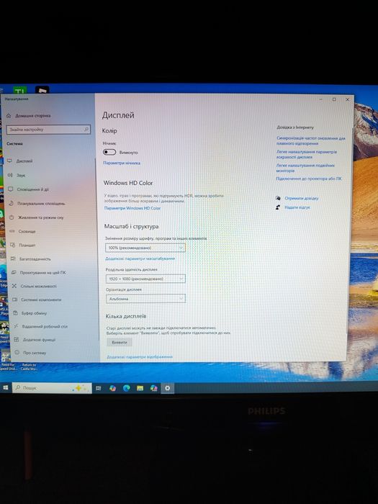Open the Планшет (Tablet) section
378x504 pixels.
23,246
